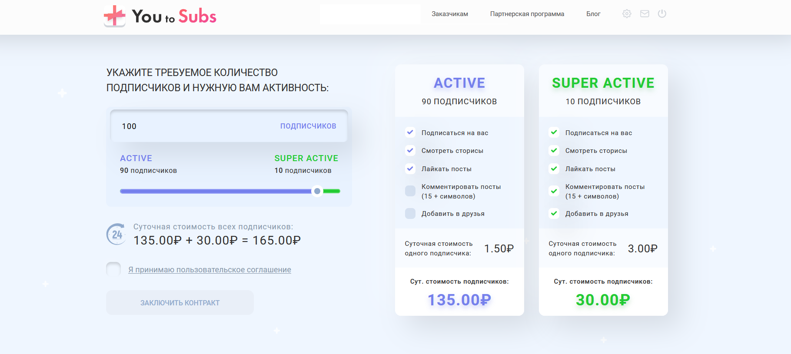The width and height of the screenshot is (791, 354).
Task: Go to the Блог section
Action: click(593, 14)
